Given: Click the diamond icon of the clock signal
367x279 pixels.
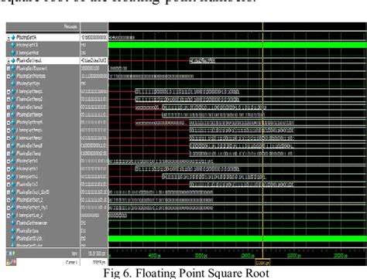Looking at the screenshot, I should (13, 239).
